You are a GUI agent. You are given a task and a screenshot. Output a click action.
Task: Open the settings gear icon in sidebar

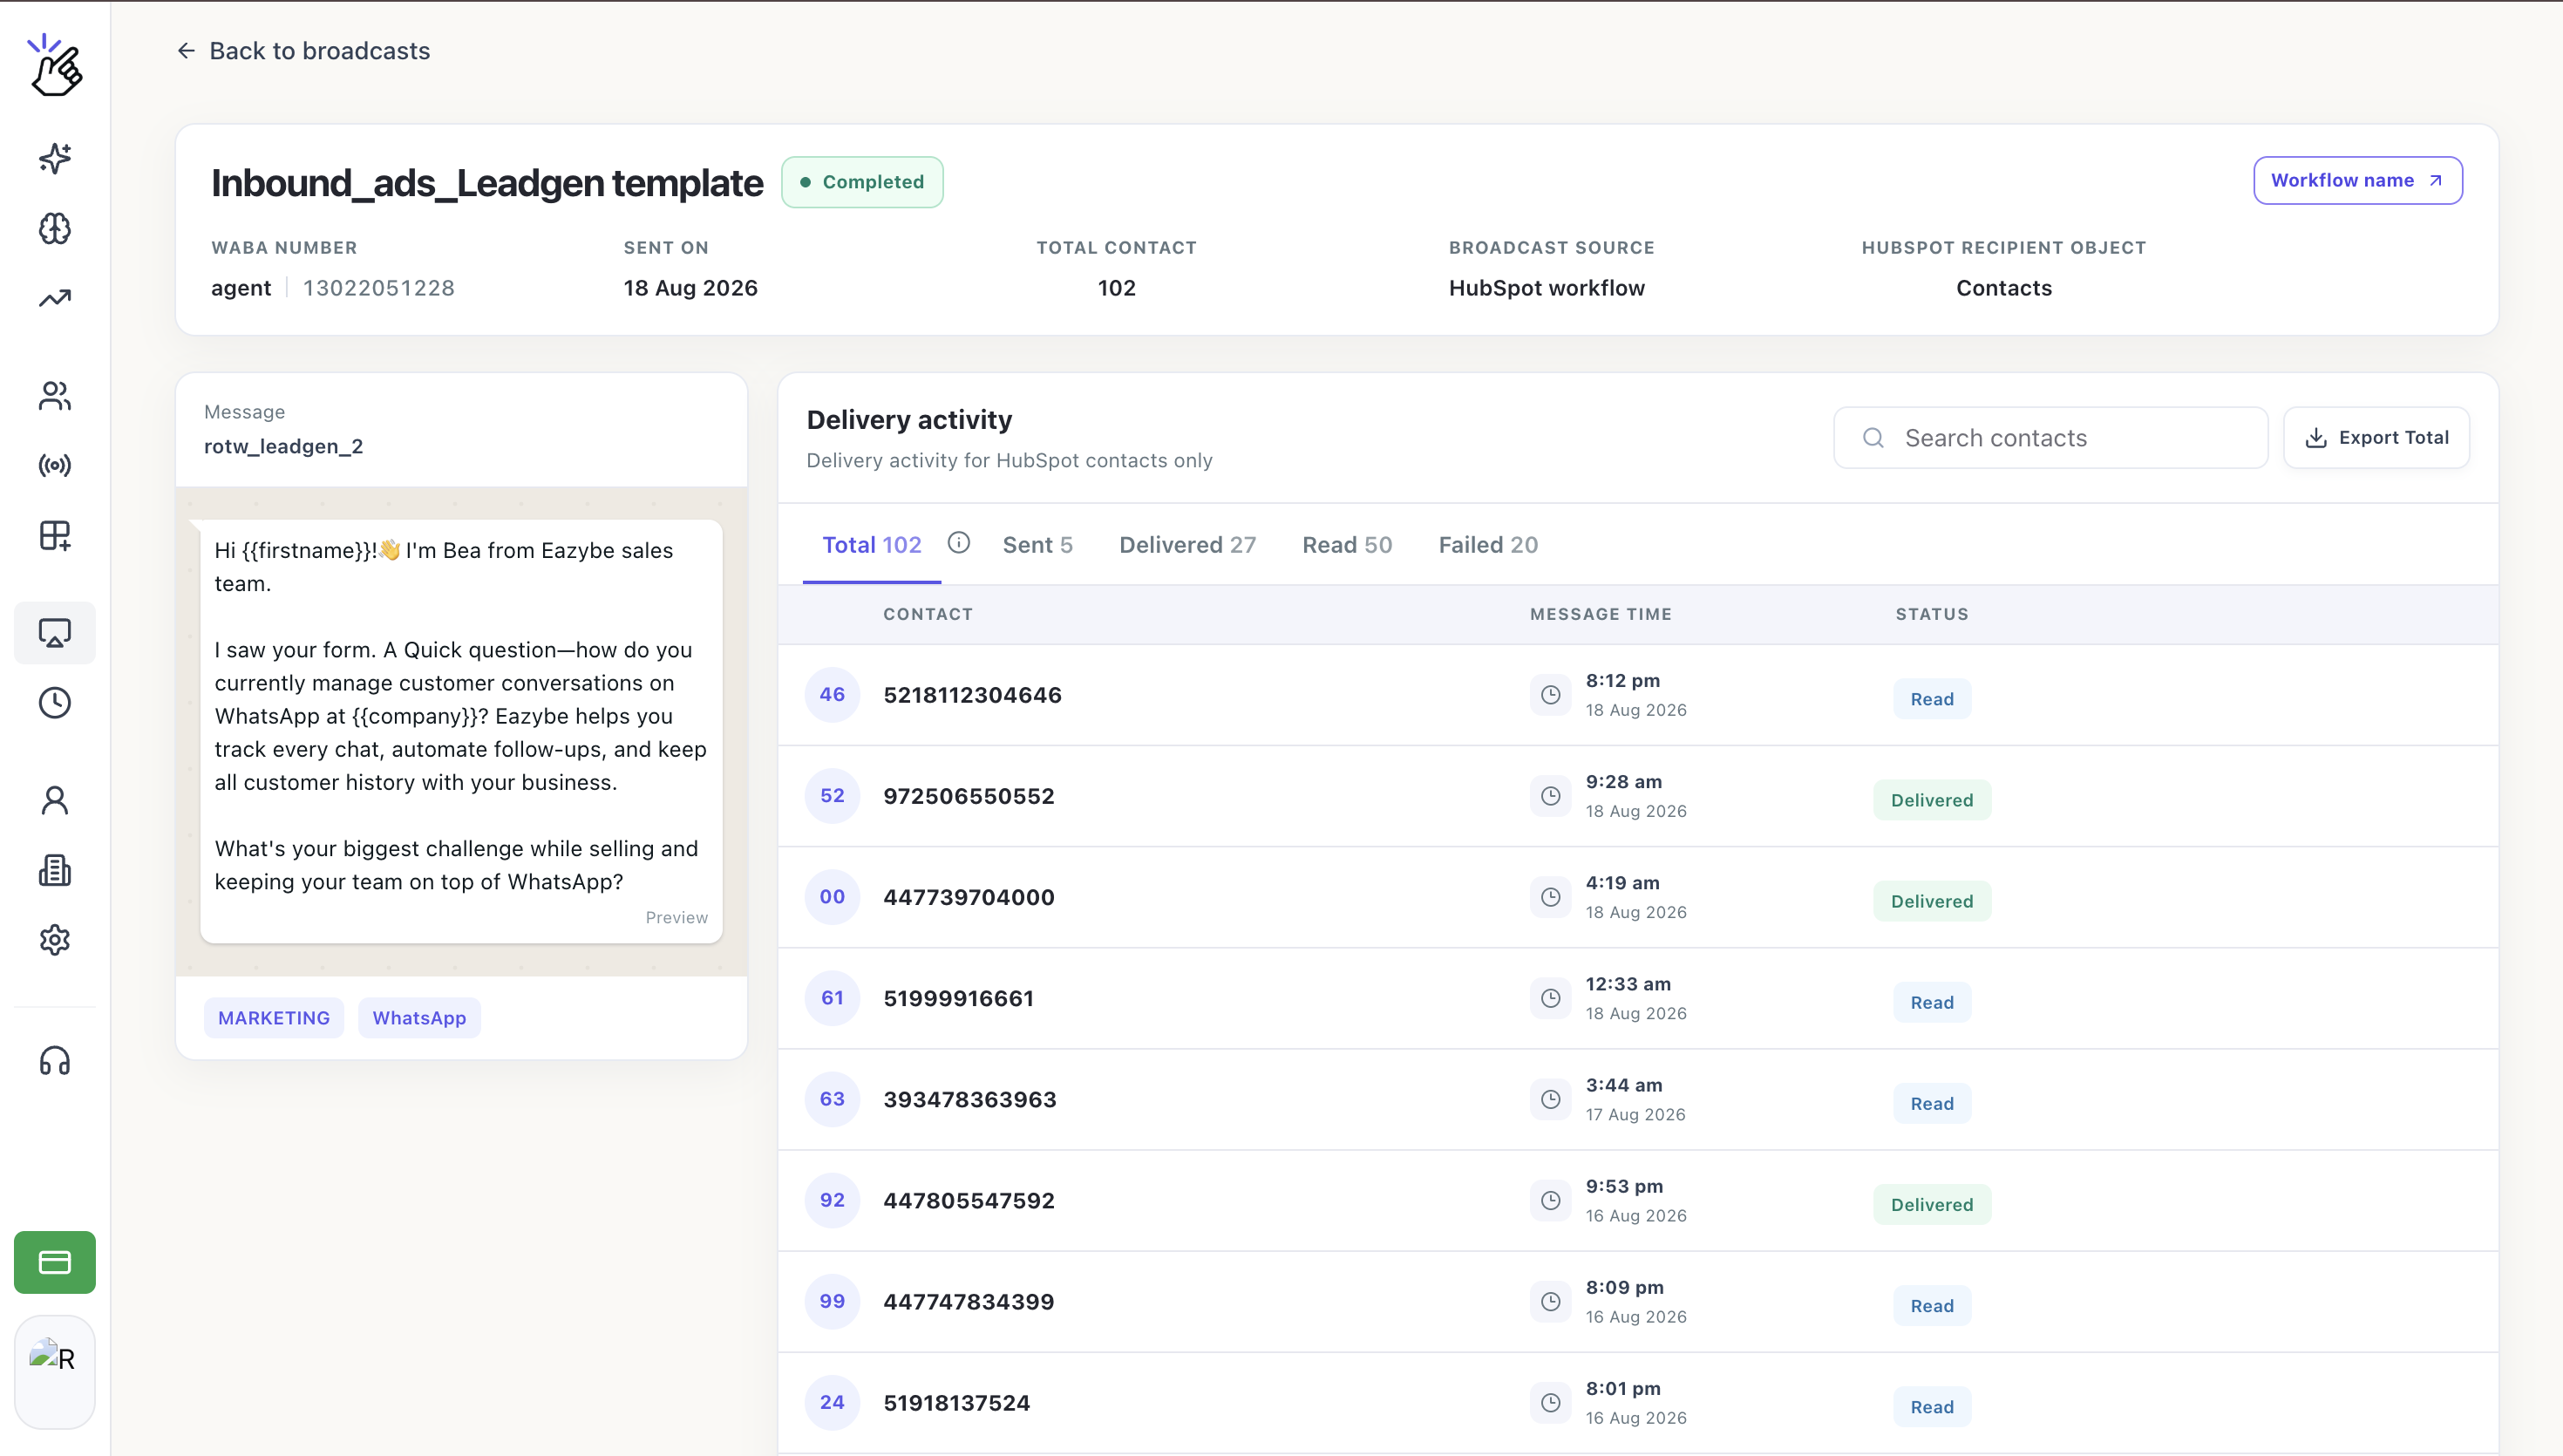coord(55,940)
